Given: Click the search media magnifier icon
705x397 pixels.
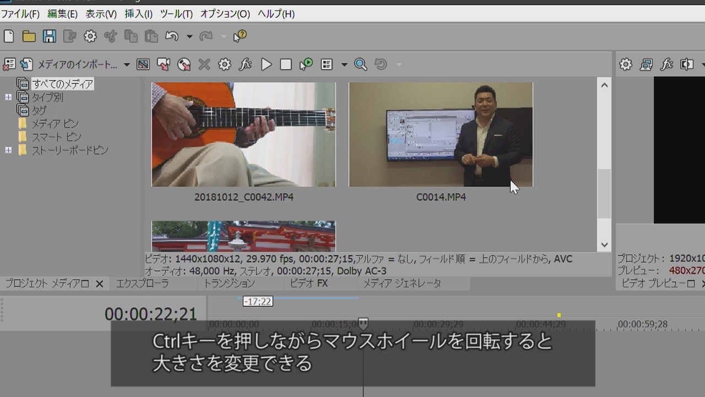Looking at the screenshot, I should 360,65.
